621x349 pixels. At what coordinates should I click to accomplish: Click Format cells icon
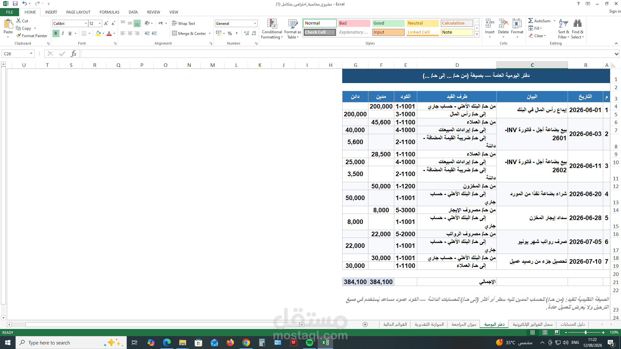[517, 24]
